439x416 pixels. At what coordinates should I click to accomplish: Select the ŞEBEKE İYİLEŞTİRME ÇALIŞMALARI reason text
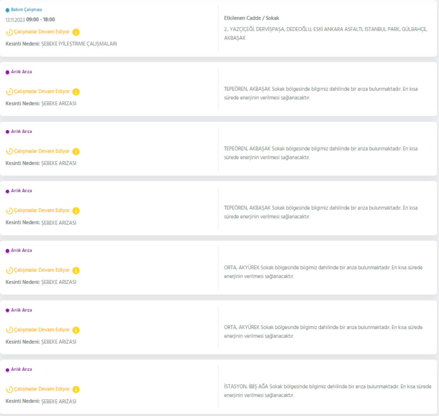point(79,44)
